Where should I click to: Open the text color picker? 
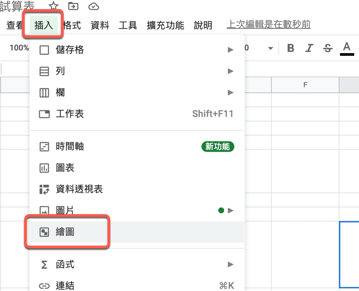pyautogui.click(x=346, y=48)
